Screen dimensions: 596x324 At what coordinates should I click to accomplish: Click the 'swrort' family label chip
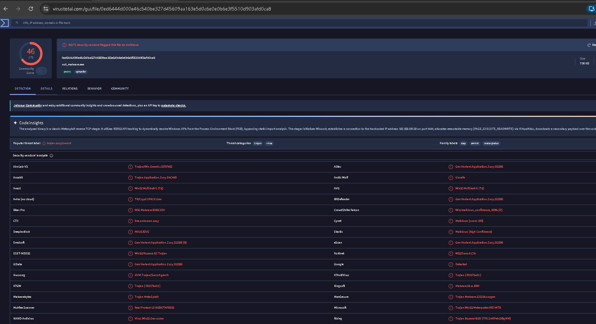click(475, 143)
